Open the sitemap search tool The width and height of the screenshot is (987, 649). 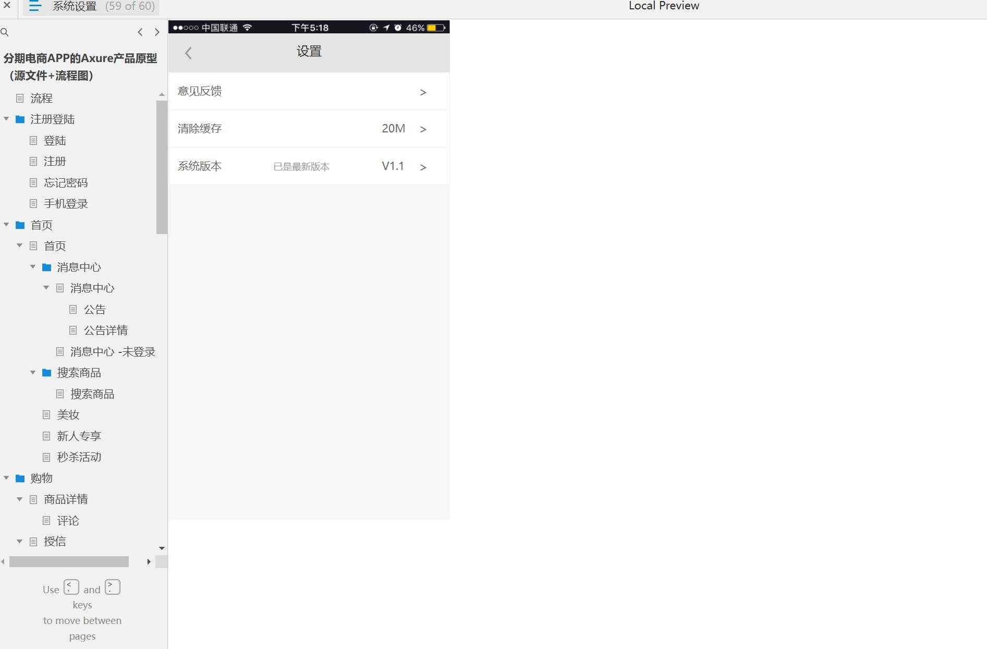click(x=5, y=32)
